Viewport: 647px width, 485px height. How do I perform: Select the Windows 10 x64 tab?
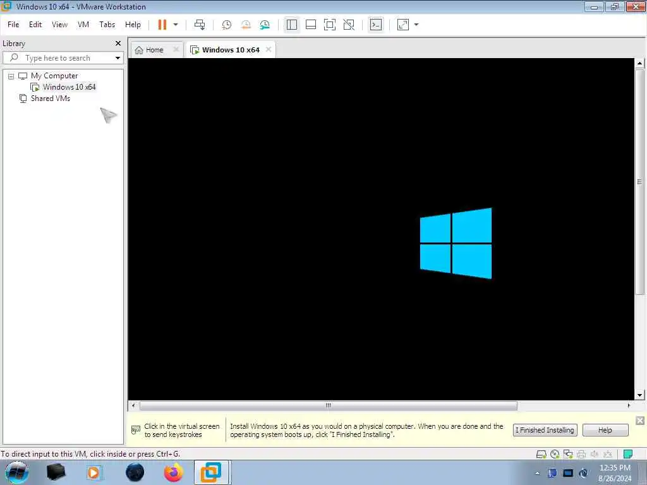point(231,50)
